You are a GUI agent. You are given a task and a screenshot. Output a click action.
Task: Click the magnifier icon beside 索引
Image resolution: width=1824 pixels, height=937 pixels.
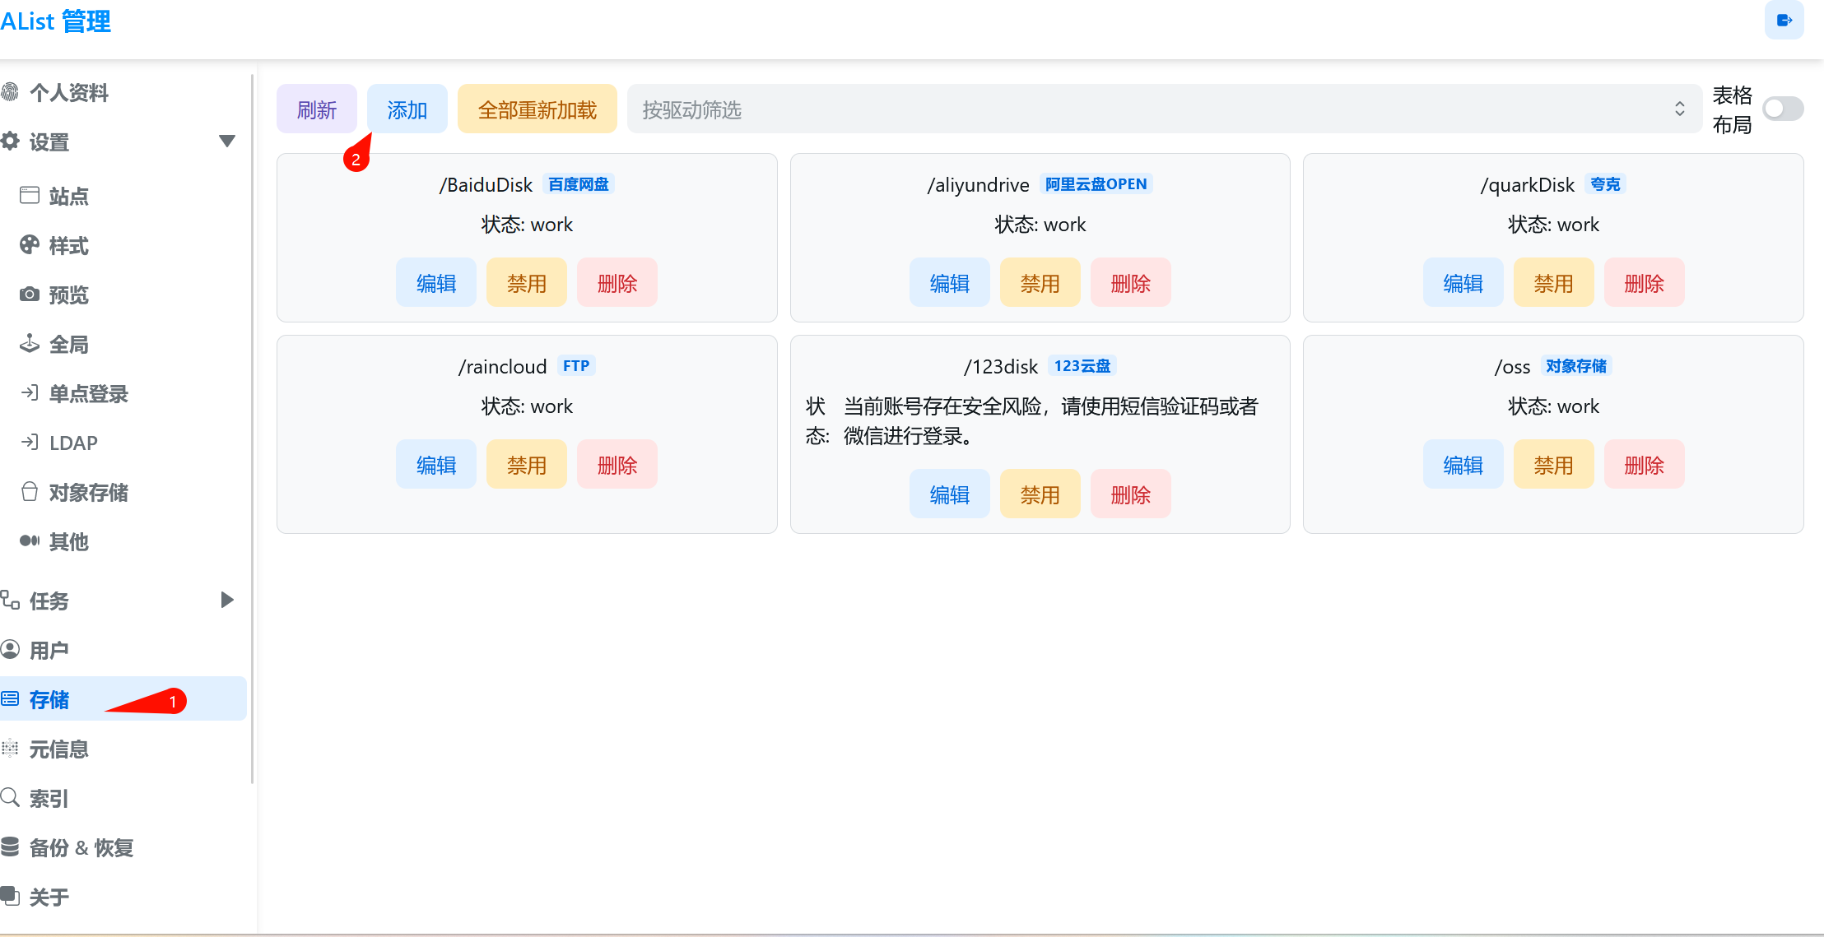tap(10, 798)
